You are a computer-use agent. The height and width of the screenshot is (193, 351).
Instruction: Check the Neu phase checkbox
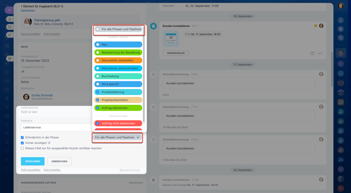pyautogui.click(x=98, y=45)
